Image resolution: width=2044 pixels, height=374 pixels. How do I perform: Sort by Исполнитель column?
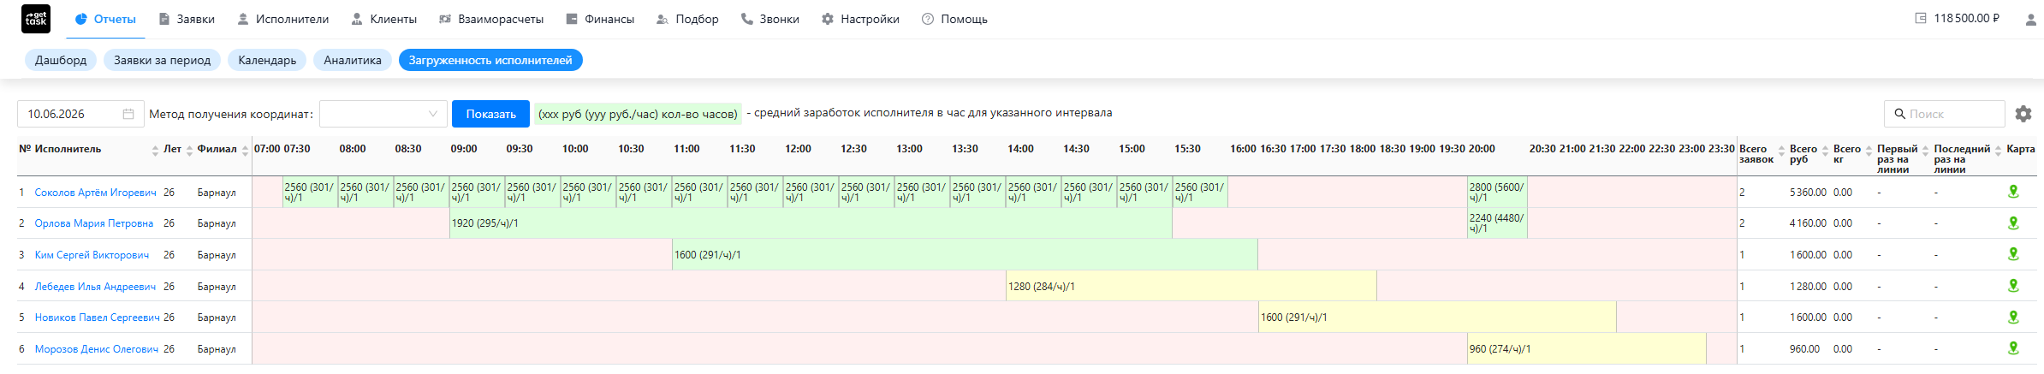[x=156, y=151]
